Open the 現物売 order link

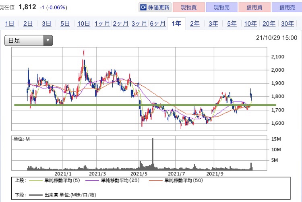coord(222,8)
